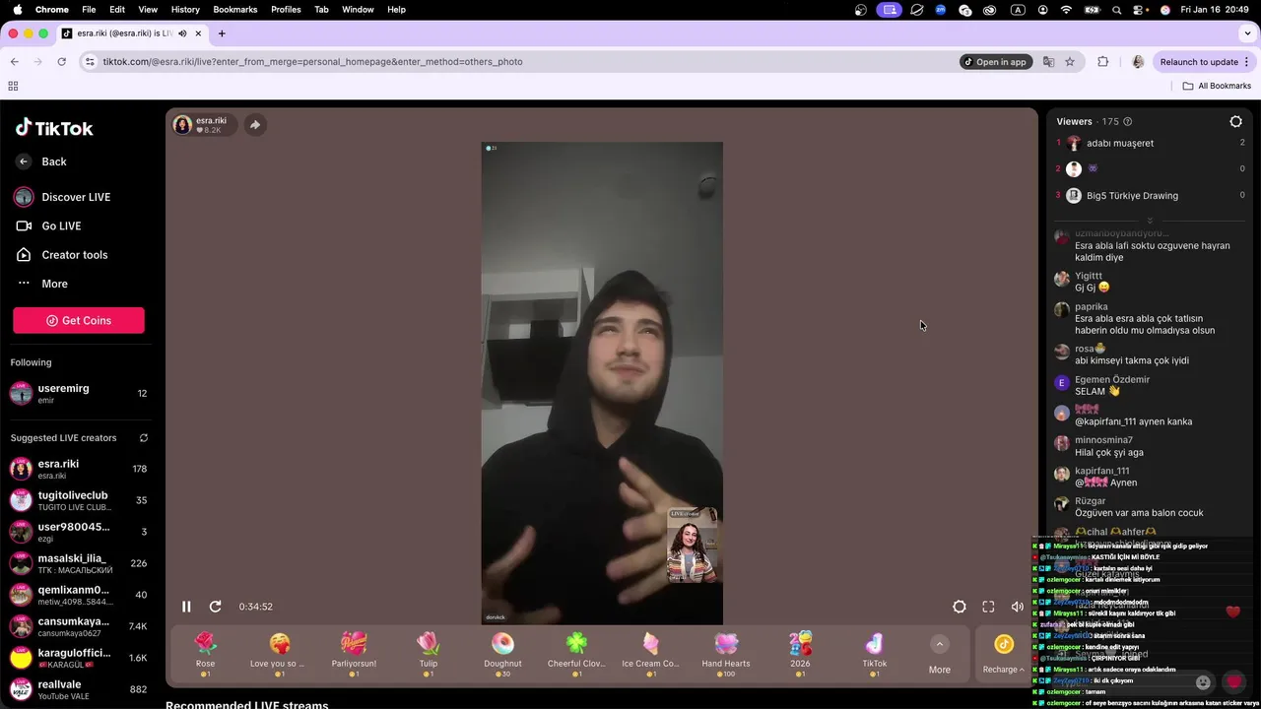The image size is (1261, 709).
Task: Open the Chrome extensions puzzle icon
Action: point(1103,62)
